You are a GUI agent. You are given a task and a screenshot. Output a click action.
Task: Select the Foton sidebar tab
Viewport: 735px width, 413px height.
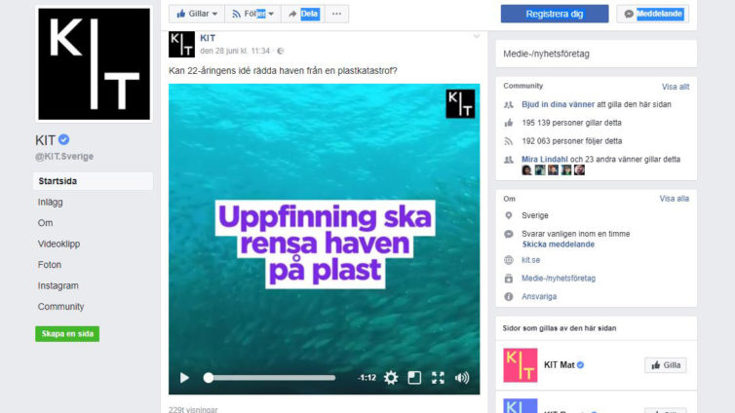point(49,265)
